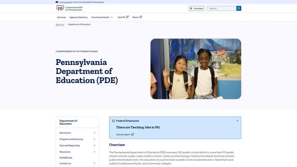Screen dimensions: 297x167
Task: Open Data and Reporting sidebar link
Action: (70, 146)
